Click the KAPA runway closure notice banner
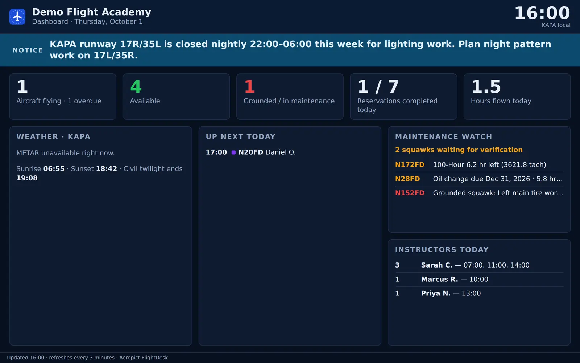This screenshot has width=580, height=363. coord(290,50)
